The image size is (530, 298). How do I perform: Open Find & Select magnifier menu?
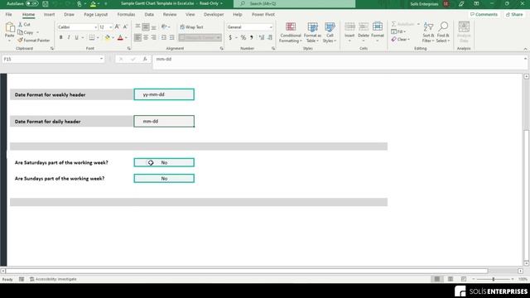(443, 32)
